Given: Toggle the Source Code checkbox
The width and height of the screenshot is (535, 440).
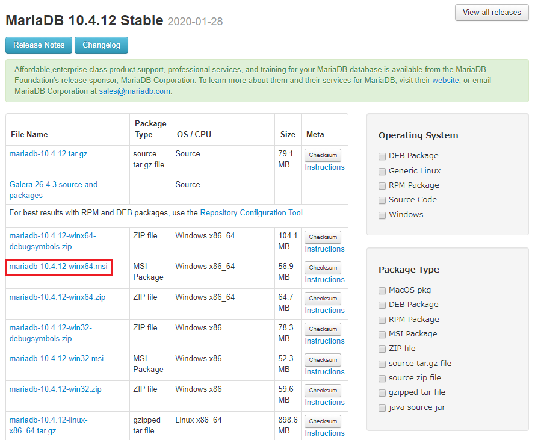Looking at the screenshot, I should [x=382, y=200].
